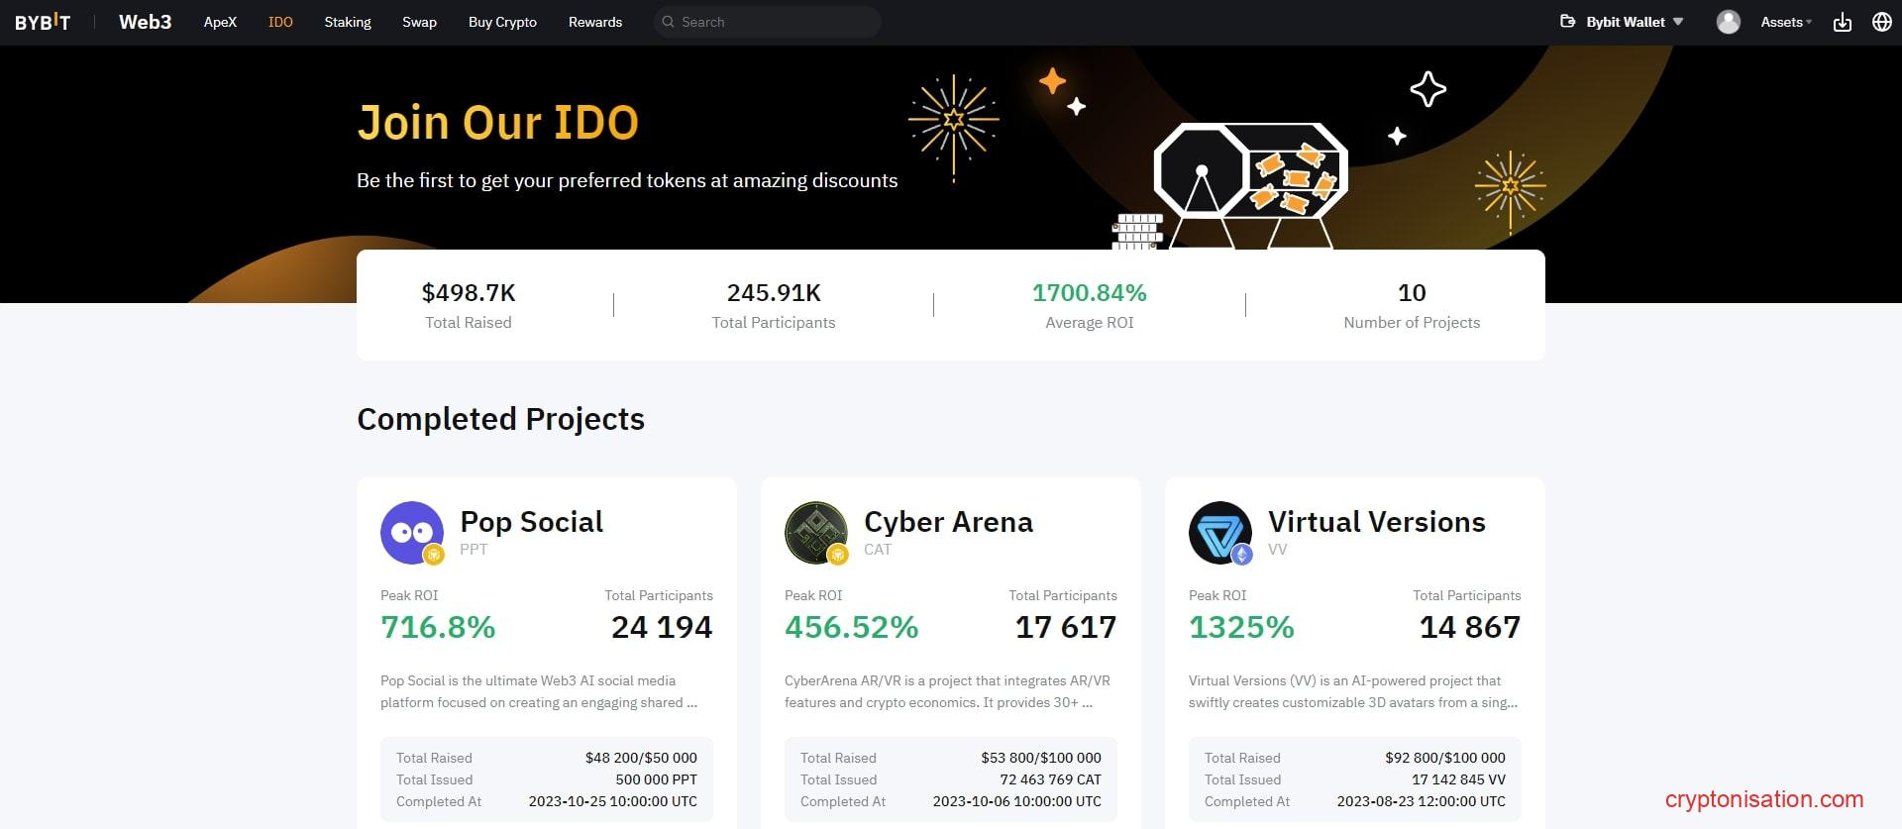
Task: Open the Assets dropdown menu
Action: [1785, 22]
